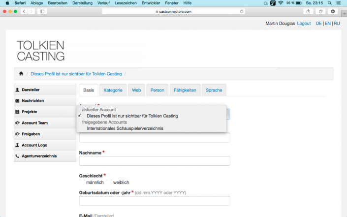
Task: Open the Safari share menu
Action: point(308,11)
